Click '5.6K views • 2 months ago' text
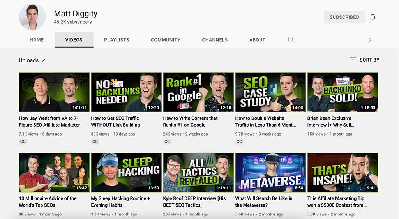 coord(259,214)
